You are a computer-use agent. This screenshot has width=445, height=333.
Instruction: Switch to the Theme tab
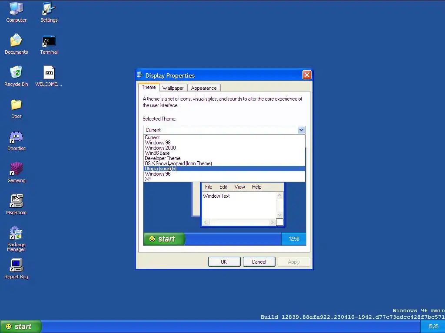coord(149,87)
